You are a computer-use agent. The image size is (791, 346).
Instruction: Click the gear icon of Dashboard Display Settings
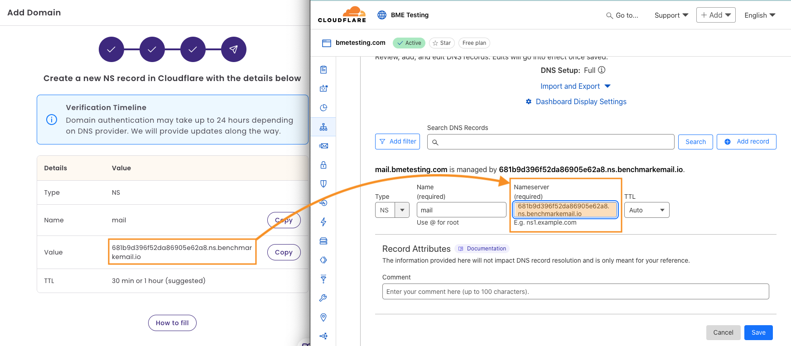coord(528,101)
